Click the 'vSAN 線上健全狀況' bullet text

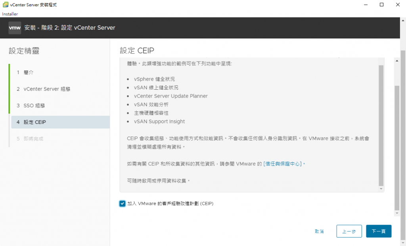(156, 88)
